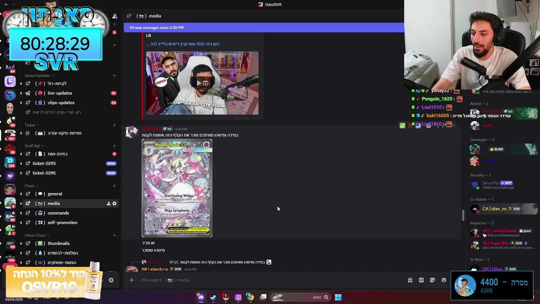Image resolution: width=540 pixels, height=304 pixels.
Task: Click the Message #media input field
Action: point(270,280)
